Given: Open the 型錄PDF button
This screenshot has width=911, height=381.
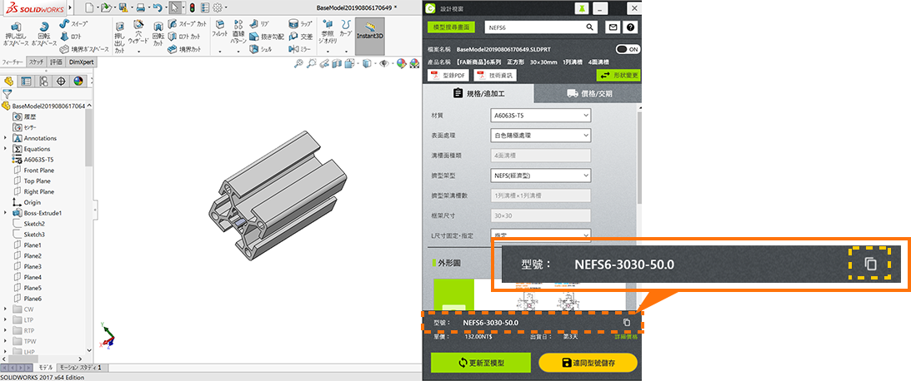Looking at the screenshot, I should (x=448, y=76).
